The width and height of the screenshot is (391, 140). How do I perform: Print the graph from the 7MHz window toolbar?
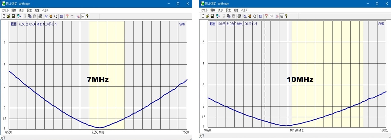click(x=40, y=16)
